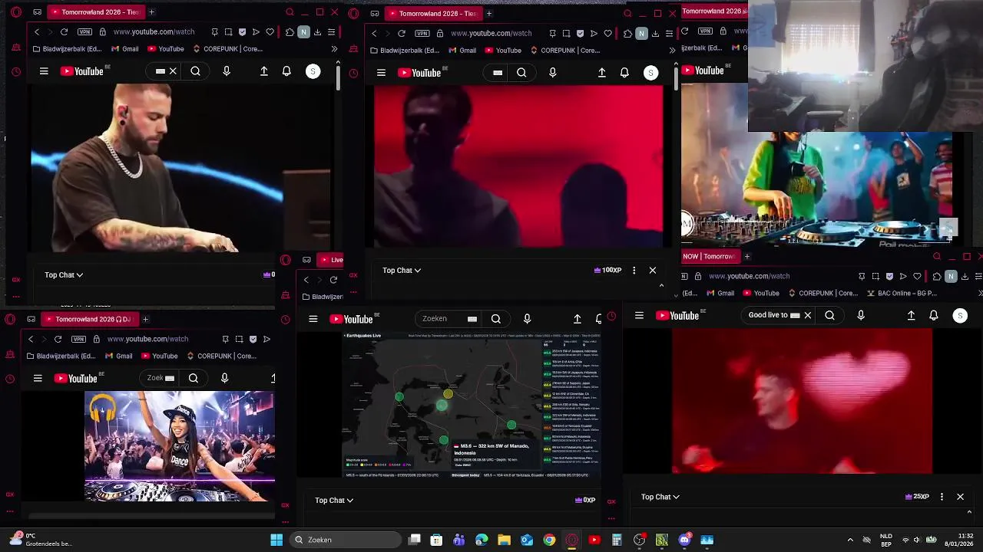The image size is (983, 552).
Task: Click voice search mic in tattooed DJ window
Action: 226,71
